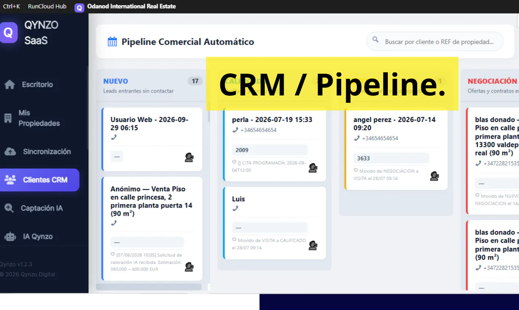Screen dimensions: 519x310
Task: Switch to the RunCloud Hub tab
Action: click(x=47, y=6)
